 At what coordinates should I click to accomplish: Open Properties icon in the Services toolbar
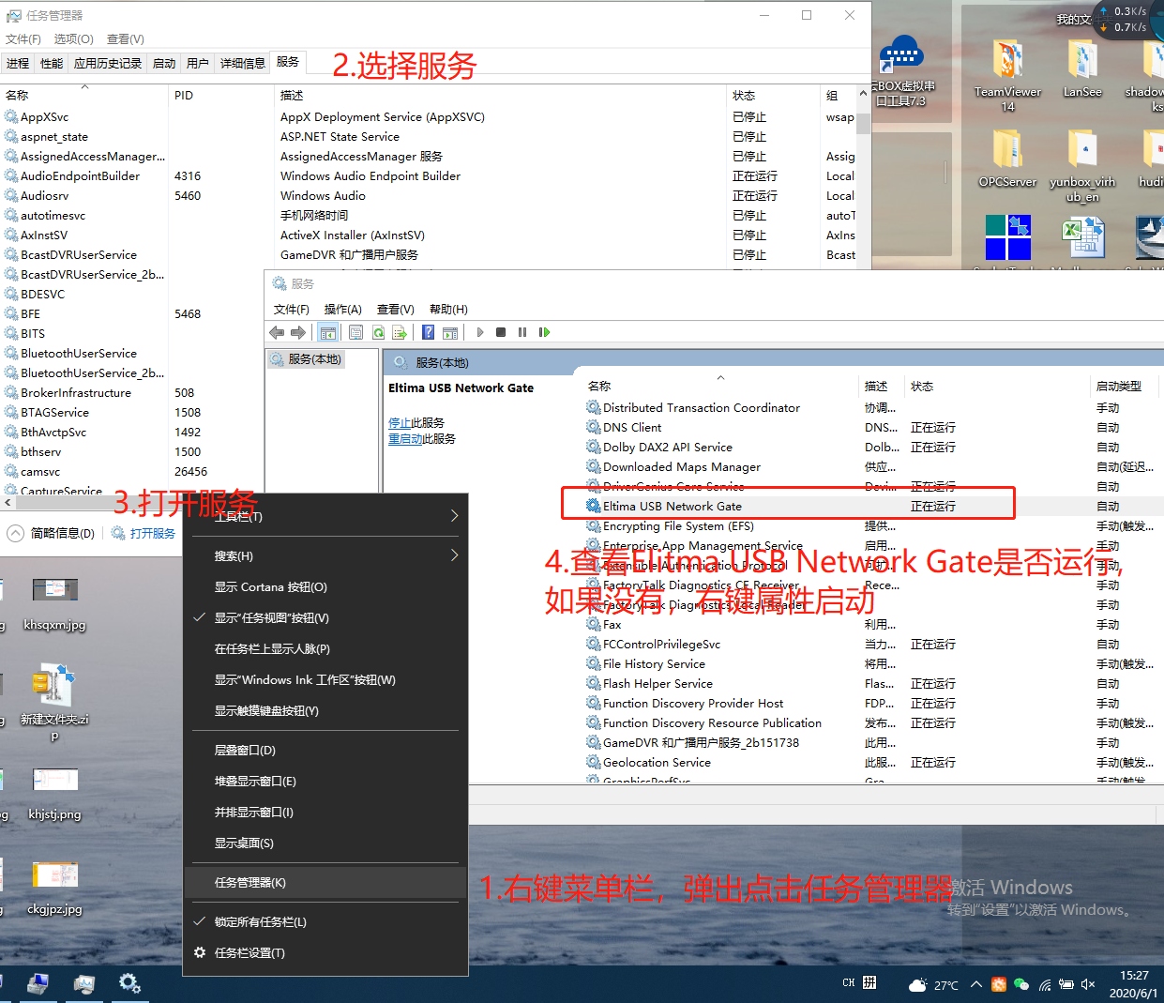(x=355, y=332)
